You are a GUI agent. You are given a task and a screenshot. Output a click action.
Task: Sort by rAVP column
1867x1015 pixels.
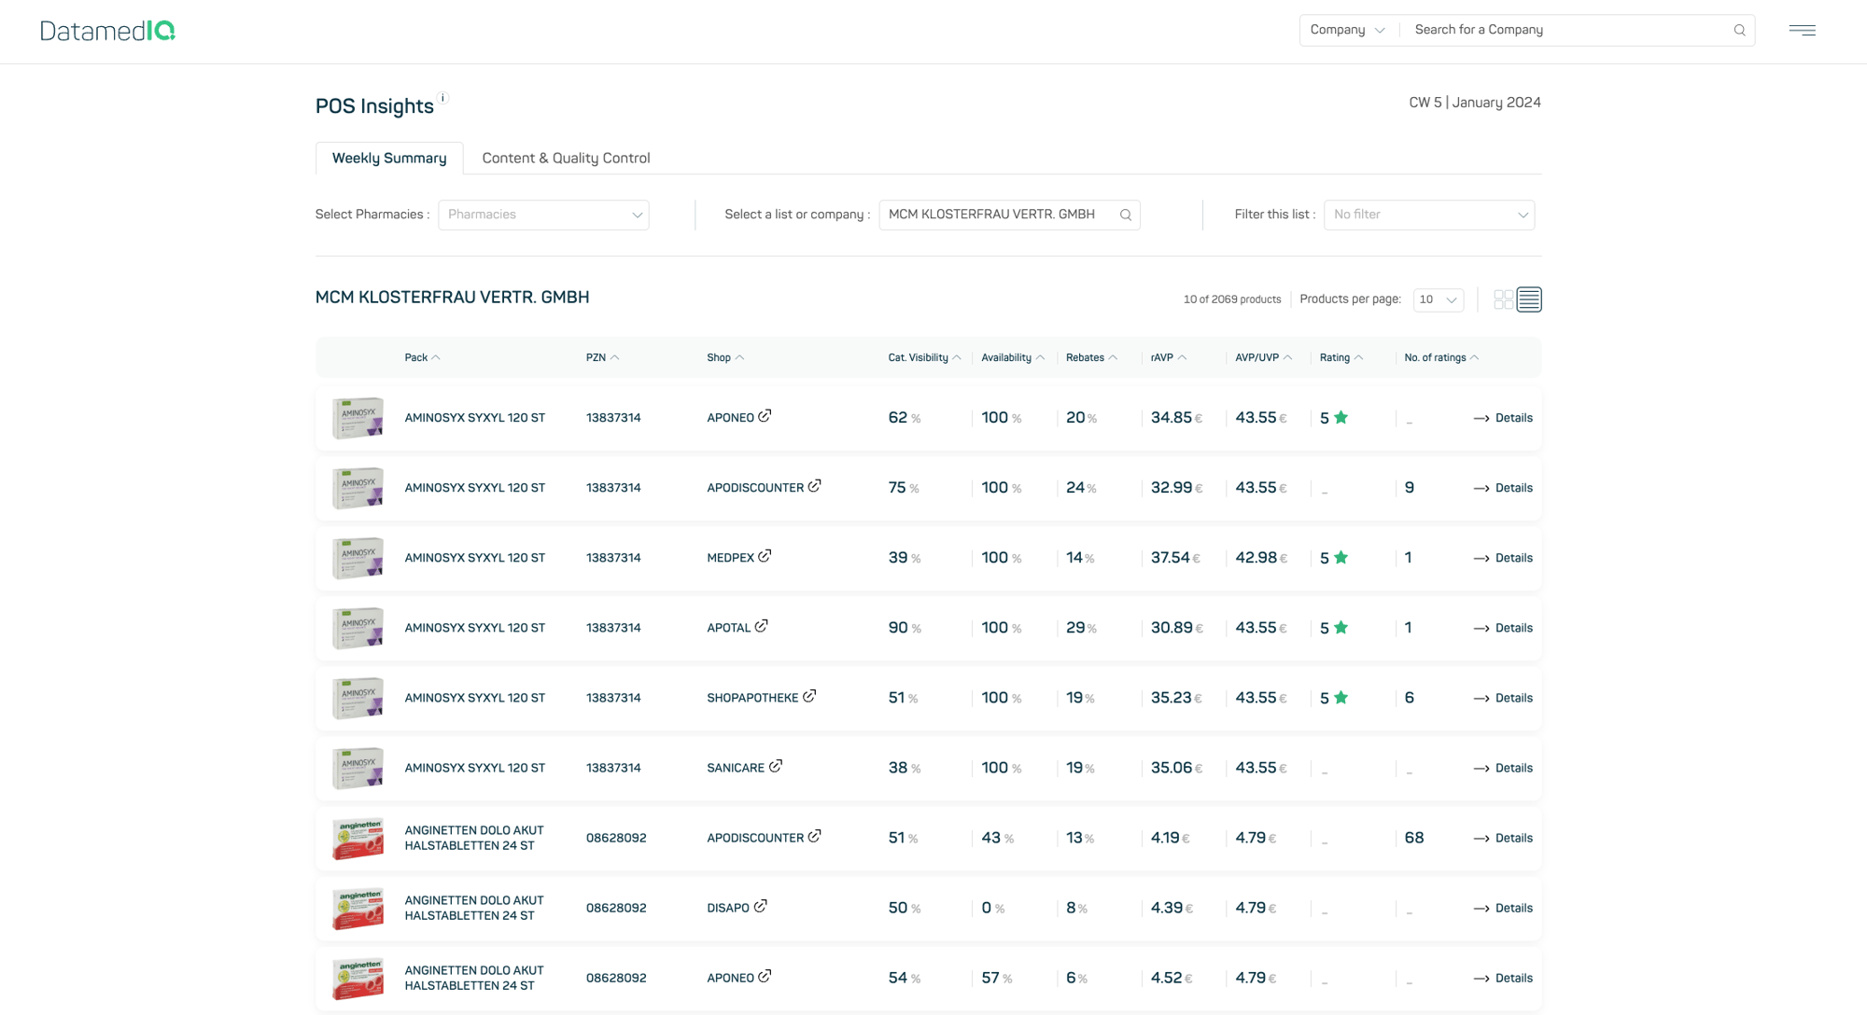(1169, 357)
